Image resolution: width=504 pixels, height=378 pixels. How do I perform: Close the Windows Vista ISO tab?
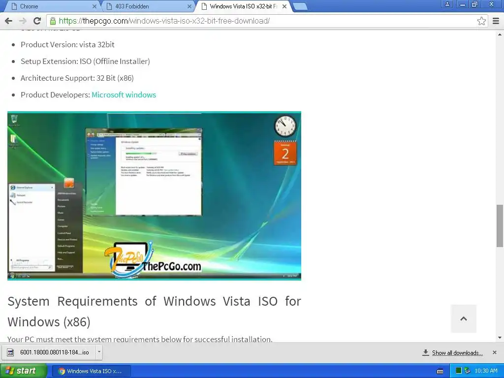[x=284, y=6]
